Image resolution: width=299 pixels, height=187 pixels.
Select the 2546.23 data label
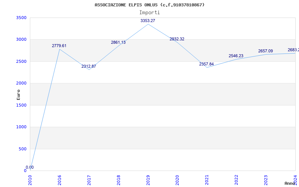pos(236,56)
